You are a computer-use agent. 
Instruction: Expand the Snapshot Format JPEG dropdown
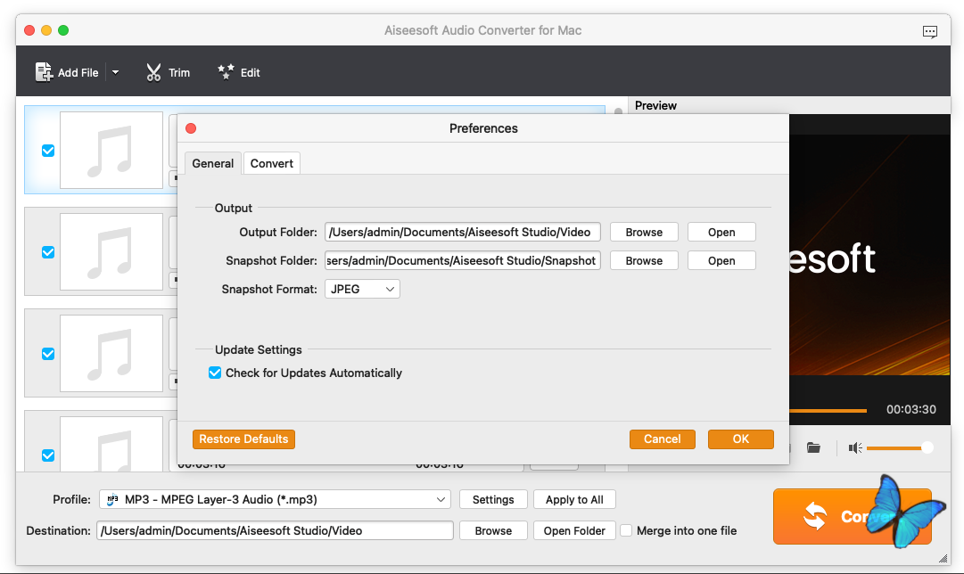pyautogui.click(x=362, y=289)
